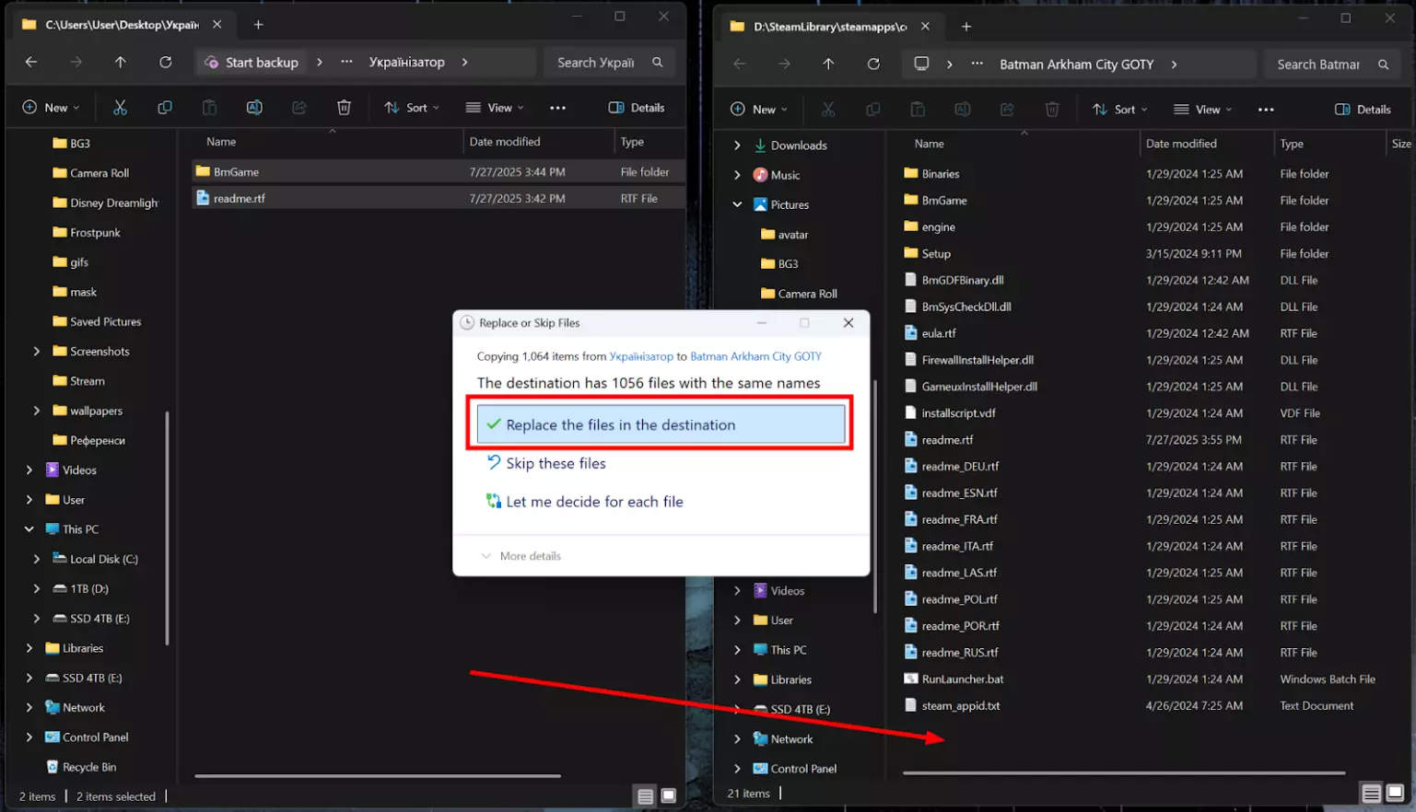Toggle the Details pane in right window

tap(1363, 110)
